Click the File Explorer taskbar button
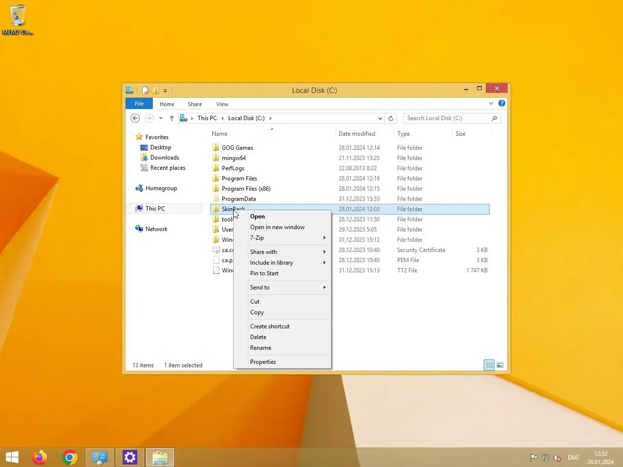This screenshot has height=467, width=623. click(x=160, y=457)
